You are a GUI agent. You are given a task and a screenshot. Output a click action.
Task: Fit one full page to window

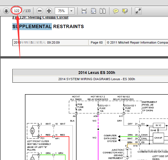(93, 11)
